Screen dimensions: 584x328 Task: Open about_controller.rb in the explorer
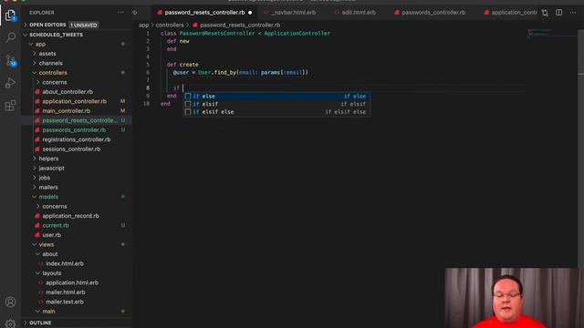click(68, 92)
